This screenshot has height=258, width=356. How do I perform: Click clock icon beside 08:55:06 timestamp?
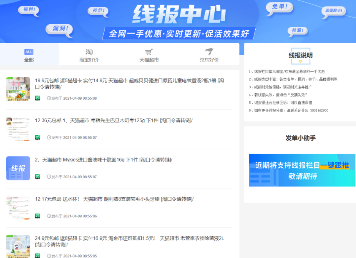click(x=49, y=216)
